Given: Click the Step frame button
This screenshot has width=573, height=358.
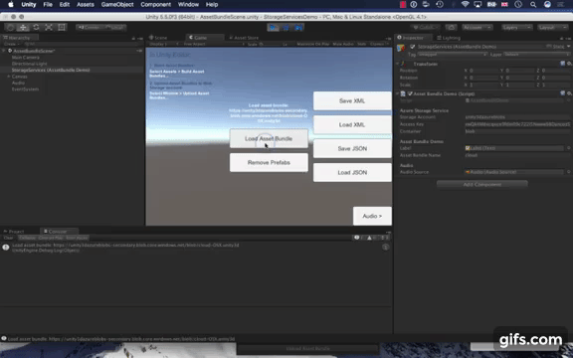Looking at the screenshot, I should click(x=298, y=28).
